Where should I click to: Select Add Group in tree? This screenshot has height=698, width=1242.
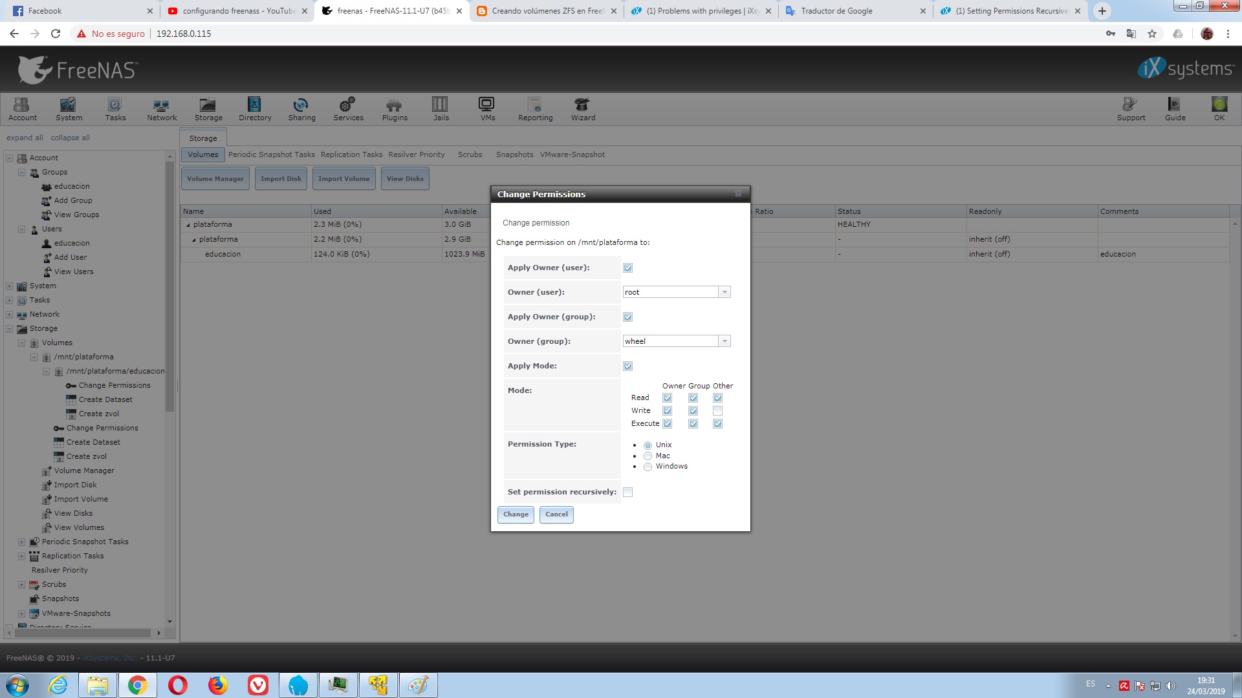point(73,200)
